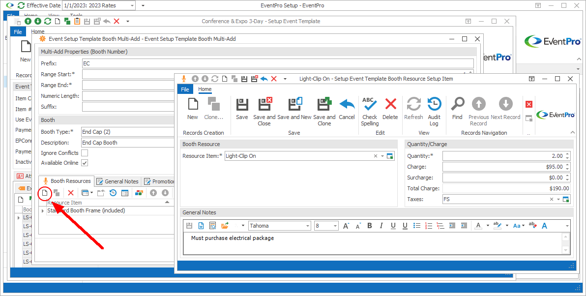
Task: Open File menu in Light-Clip On window
Action: [185, 89]
